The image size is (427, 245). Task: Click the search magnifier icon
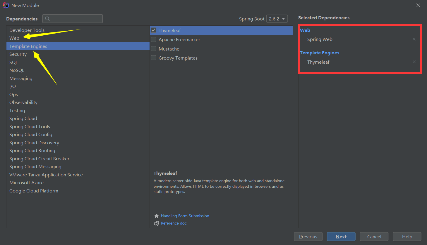click(x=47, y=19)
